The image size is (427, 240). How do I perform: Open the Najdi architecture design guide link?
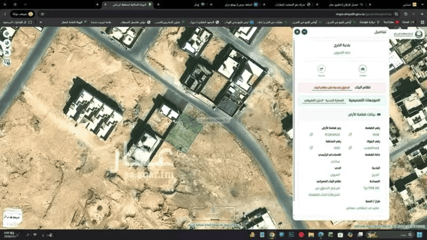[x=324, y=101]
